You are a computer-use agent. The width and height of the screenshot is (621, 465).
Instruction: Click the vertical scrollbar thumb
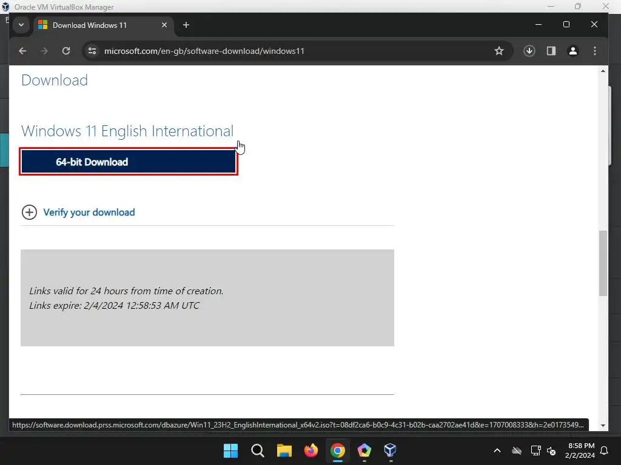pyautogui.click(x=603, y=263)
